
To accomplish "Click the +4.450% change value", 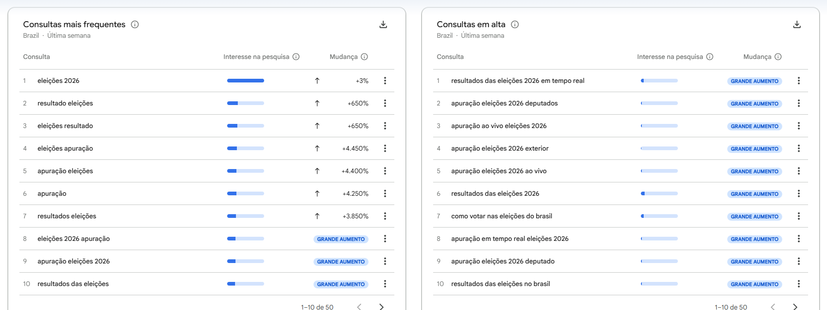I will coord(355,148).
